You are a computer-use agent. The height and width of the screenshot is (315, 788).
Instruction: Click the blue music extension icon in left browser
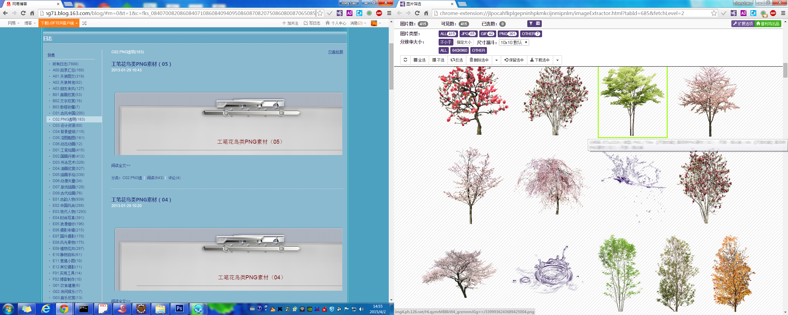pos(359,13)
